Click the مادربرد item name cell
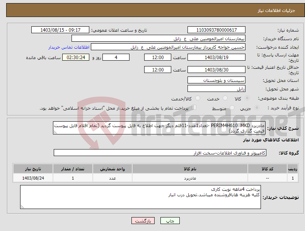This screenshot has width=305, height=231. click(190, 178)
